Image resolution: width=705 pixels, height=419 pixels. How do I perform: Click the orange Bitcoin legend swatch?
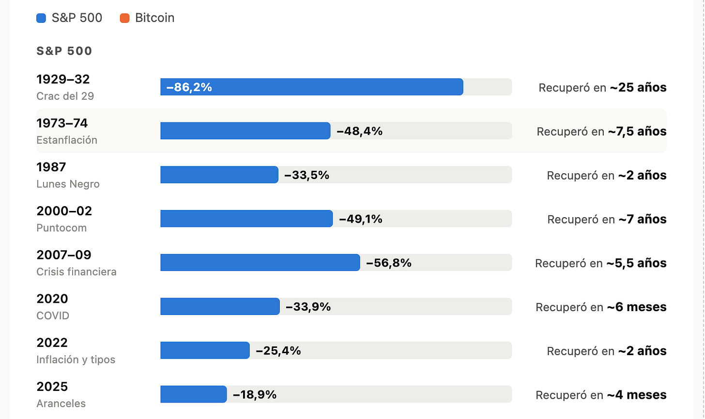(x=124, y=18)
